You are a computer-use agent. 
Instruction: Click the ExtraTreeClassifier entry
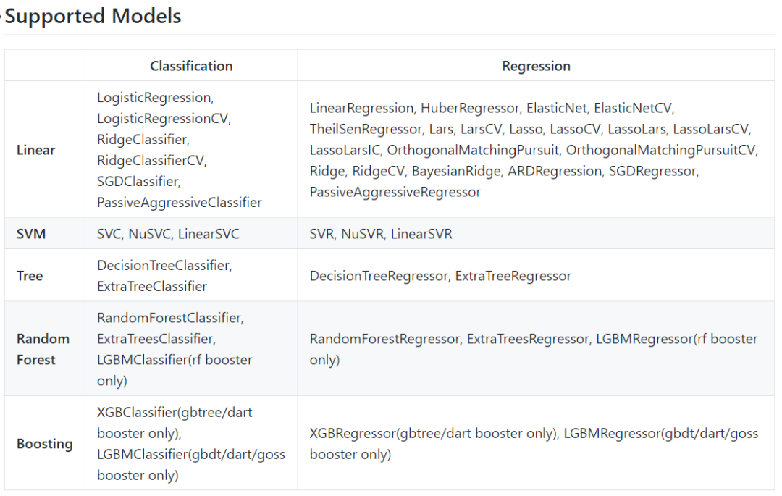point(152,287)
